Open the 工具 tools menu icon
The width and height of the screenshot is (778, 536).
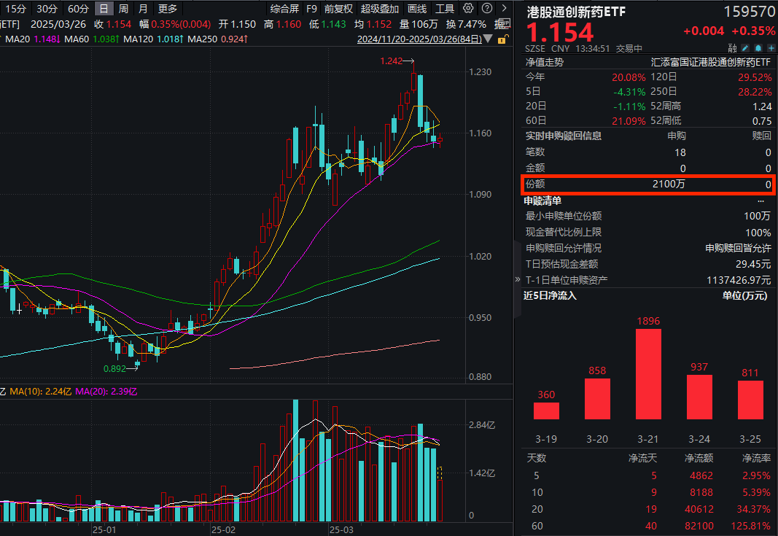pos(445,9)
